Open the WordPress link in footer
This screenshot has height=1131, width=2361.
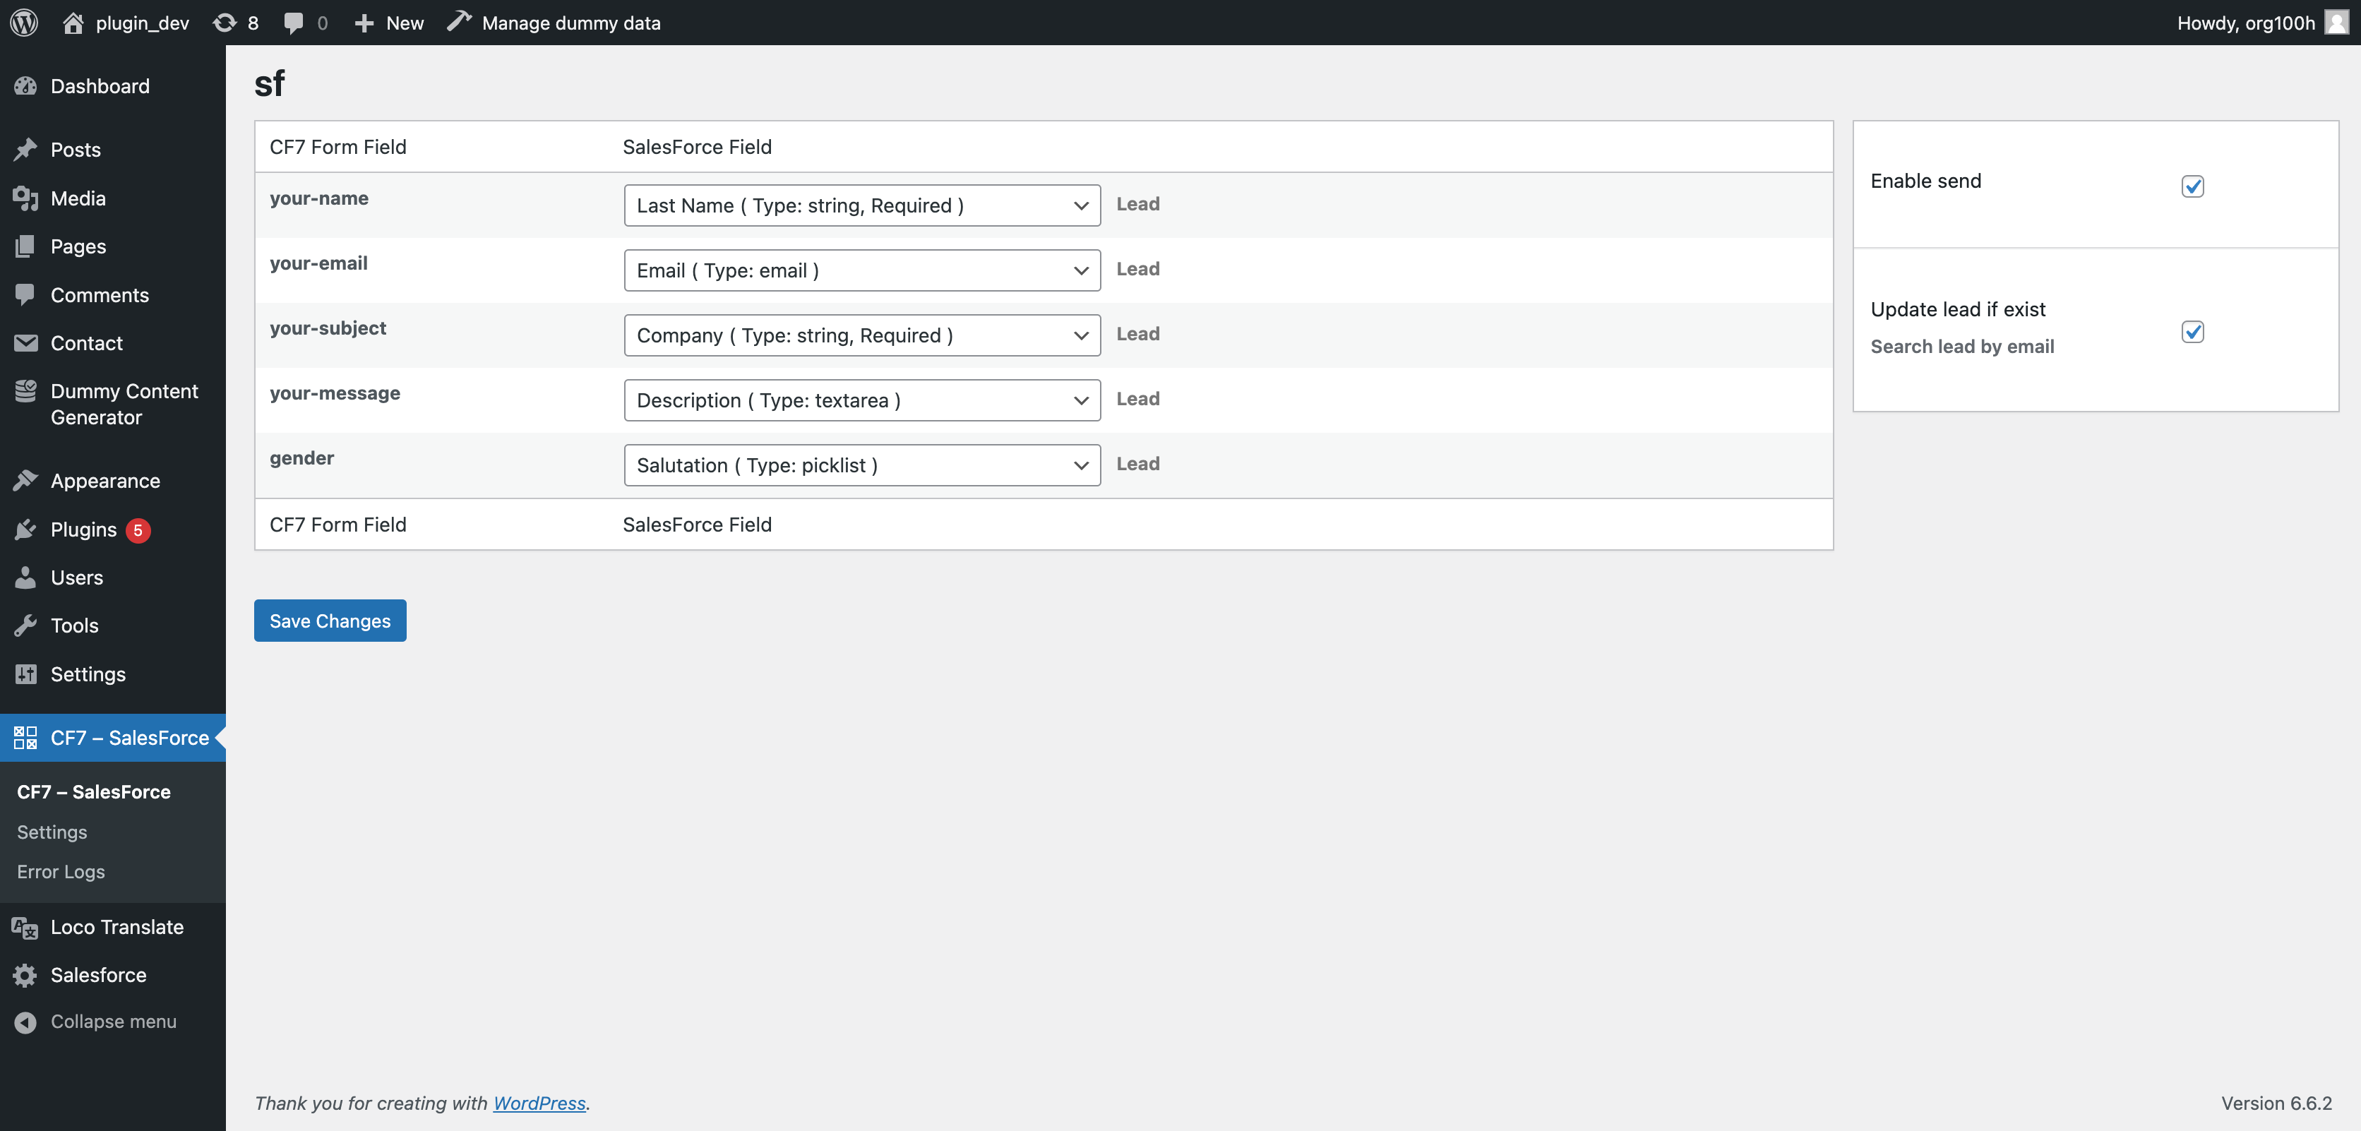(539, 1103)
